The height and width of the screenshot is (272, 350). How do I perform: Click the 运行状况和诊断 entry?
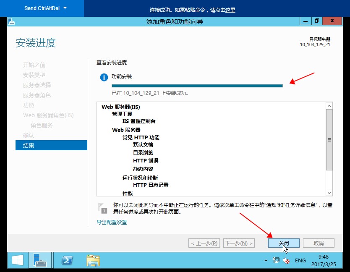coord(140,178)
